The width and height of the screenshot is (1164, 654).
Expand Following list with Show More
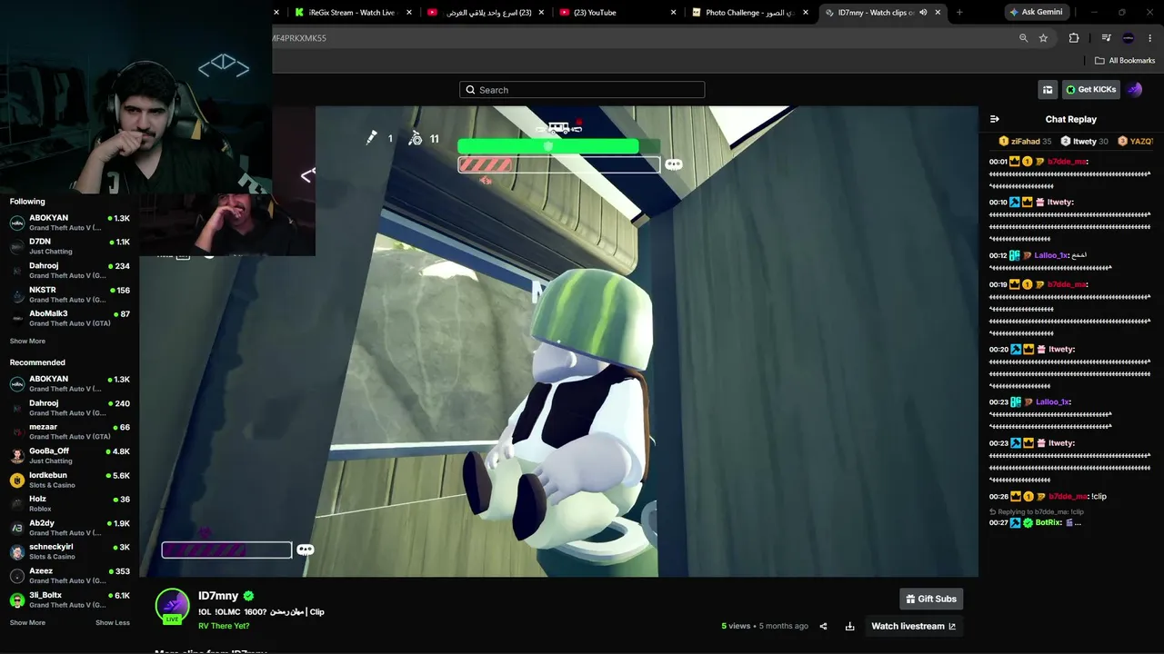27,342
